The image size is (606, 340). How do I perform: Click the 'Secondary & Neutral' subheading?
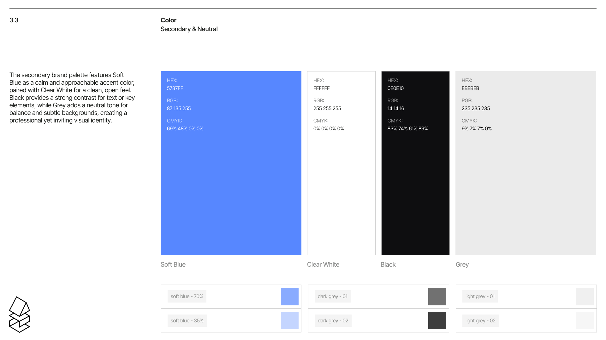point(189,29)
